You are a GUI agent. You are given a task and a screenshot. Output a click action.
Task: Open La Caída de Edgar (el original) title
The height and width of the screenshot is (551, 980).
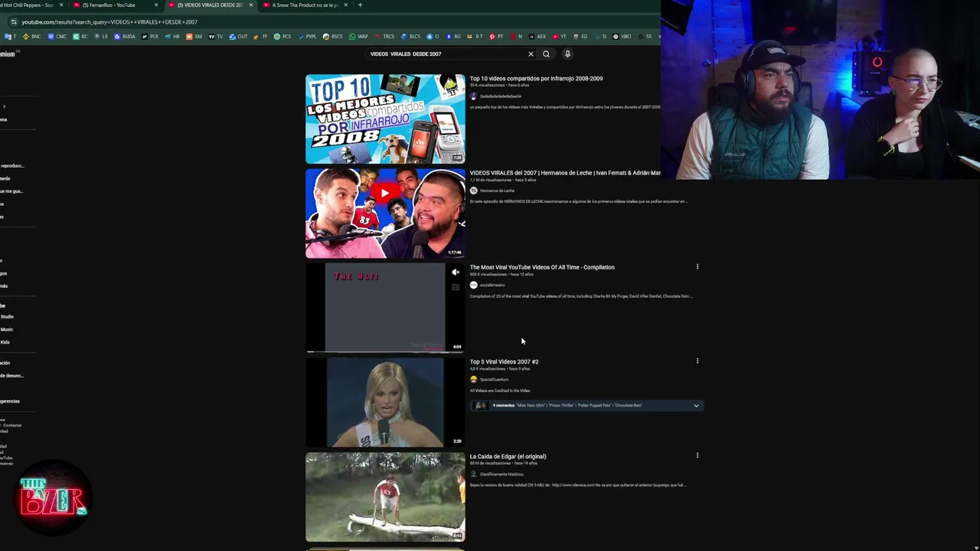tap(508, 456)
